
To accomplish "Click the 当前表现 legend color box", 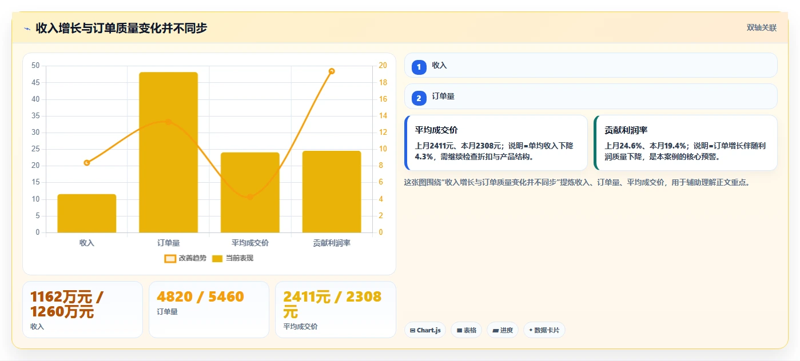I will (217, 259).
